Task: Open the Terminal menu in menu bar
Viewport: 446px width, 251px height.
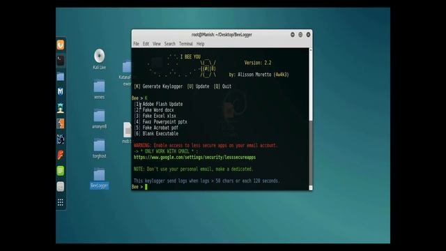Action: point(186,44)
